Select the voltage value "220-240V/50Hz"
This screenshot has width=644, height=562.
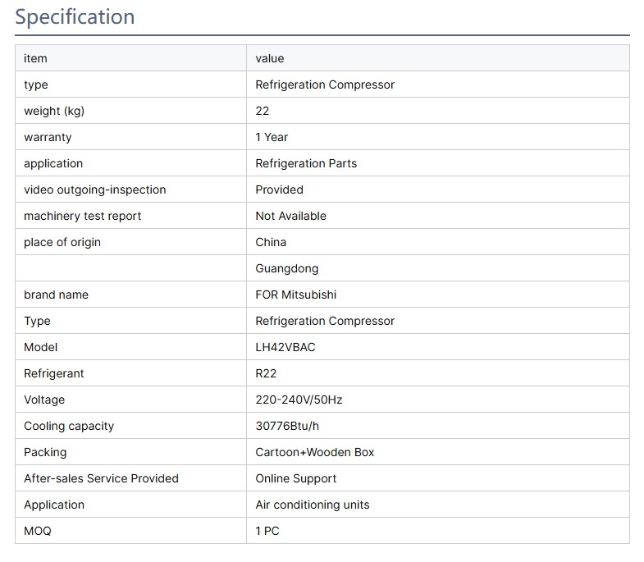tap(299, 400)
